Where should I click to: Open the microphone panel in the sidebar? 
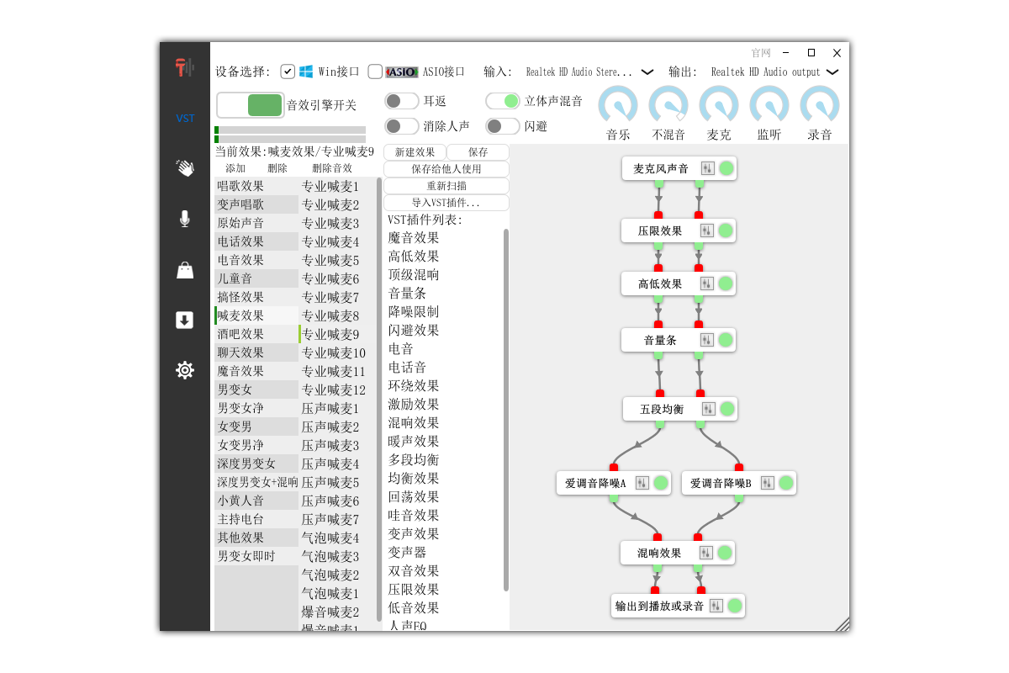(x=185, y=219)
